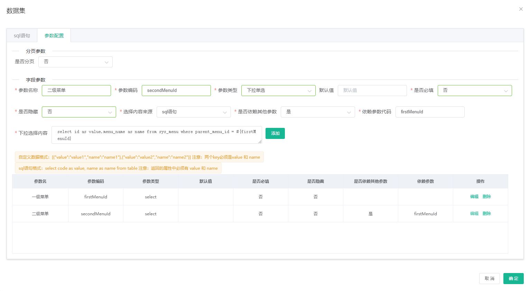Click the sql语句格式 hint message
The height and width of the screenshot is (291, 530).
tap(118, 168)
